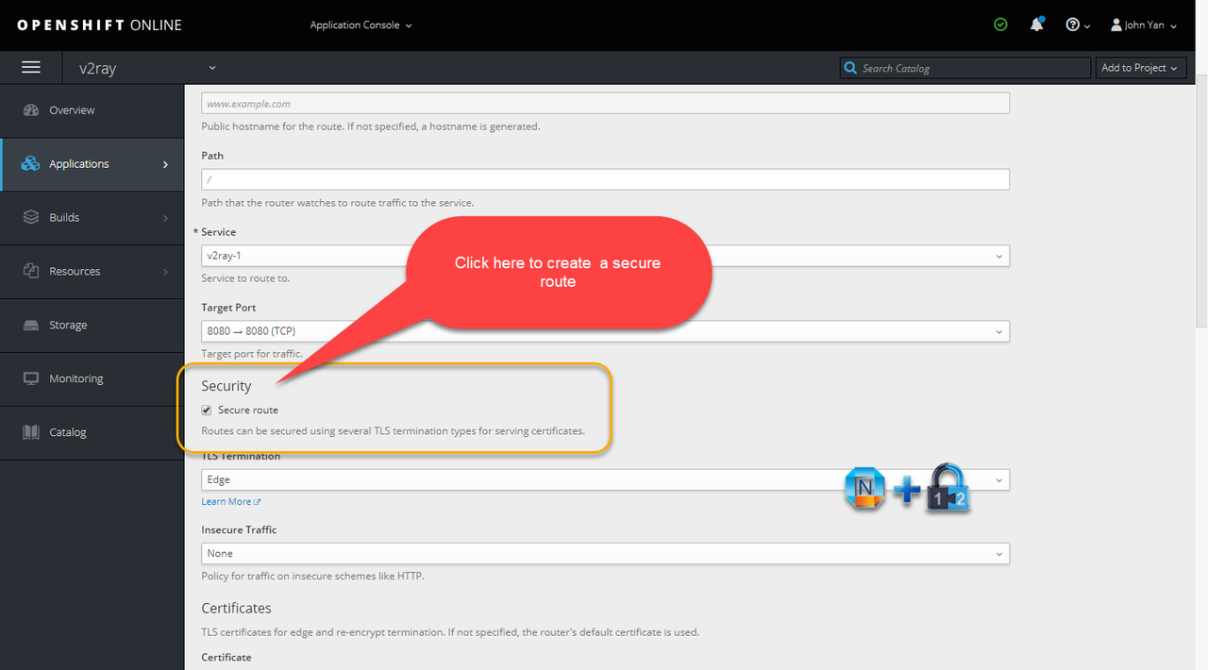Click the Resources files icon
This screenshot has width=1208, height=670.
(30, 272)
